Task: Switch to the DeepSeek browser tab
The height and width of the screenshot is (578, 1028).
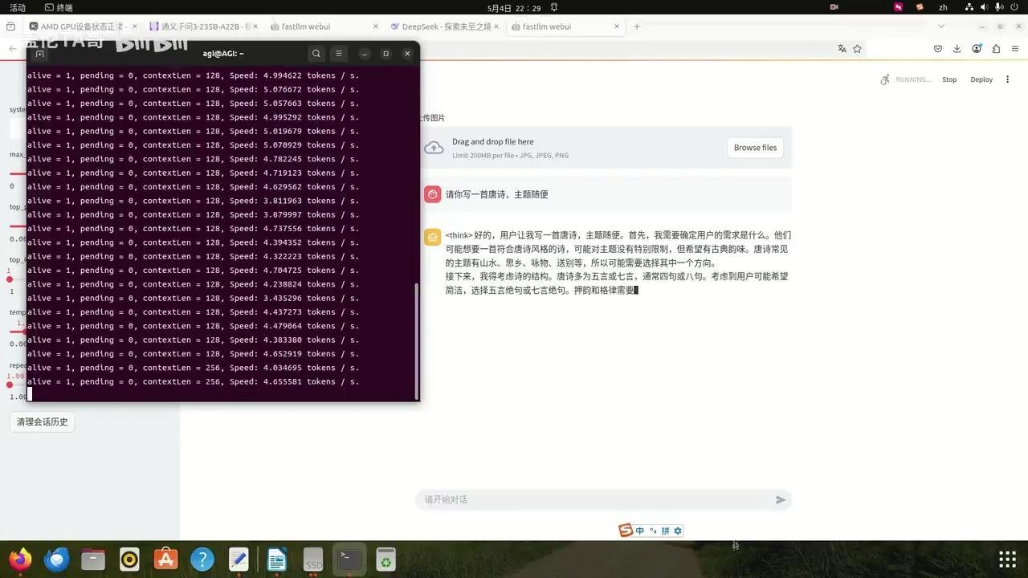Action: (x=441, y=26)
